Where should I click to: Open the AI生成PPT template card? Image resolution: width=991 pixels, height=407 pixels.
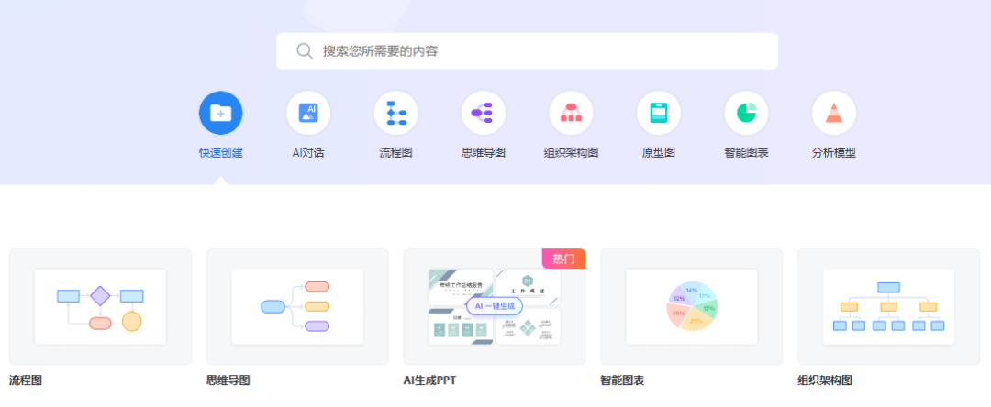coord(495,306)
